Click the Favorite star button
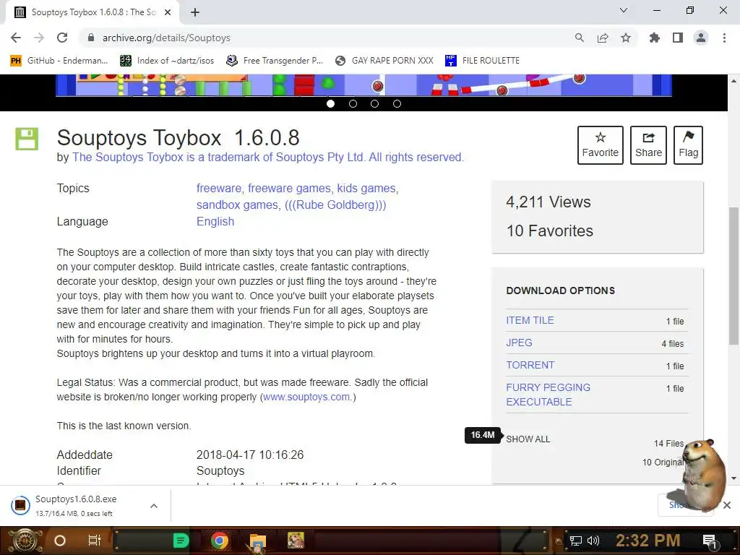Viewport: 740px width, 555px height. pos(601,145)
